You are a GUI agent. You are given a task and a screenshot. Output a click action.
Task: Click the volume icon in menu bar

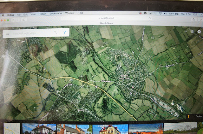click(x=165, y=14)
